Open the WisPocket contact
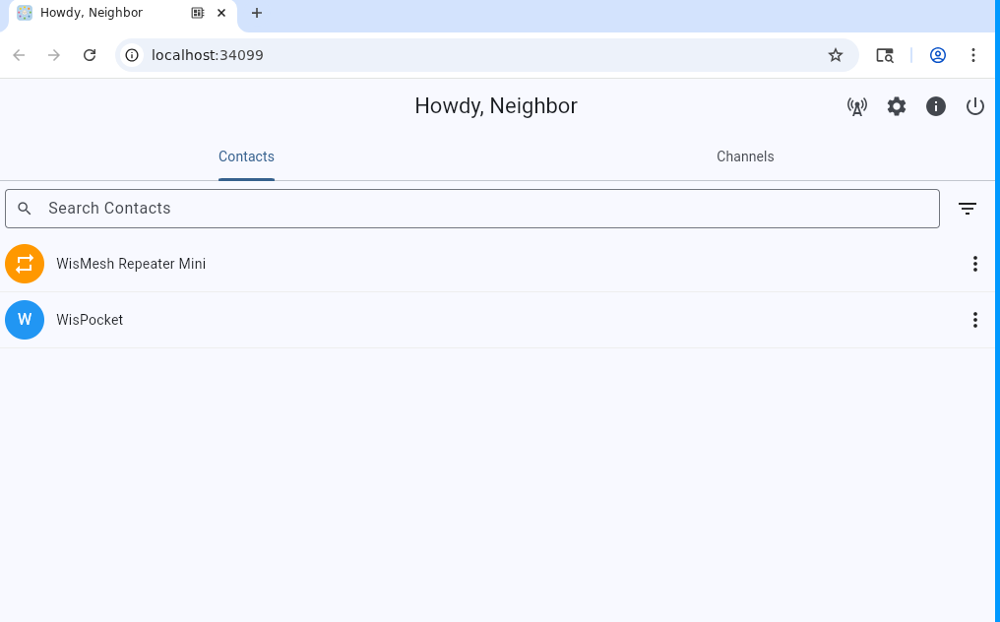The height and width of the screenshot is (622, 1000). (x=90, y=320)
